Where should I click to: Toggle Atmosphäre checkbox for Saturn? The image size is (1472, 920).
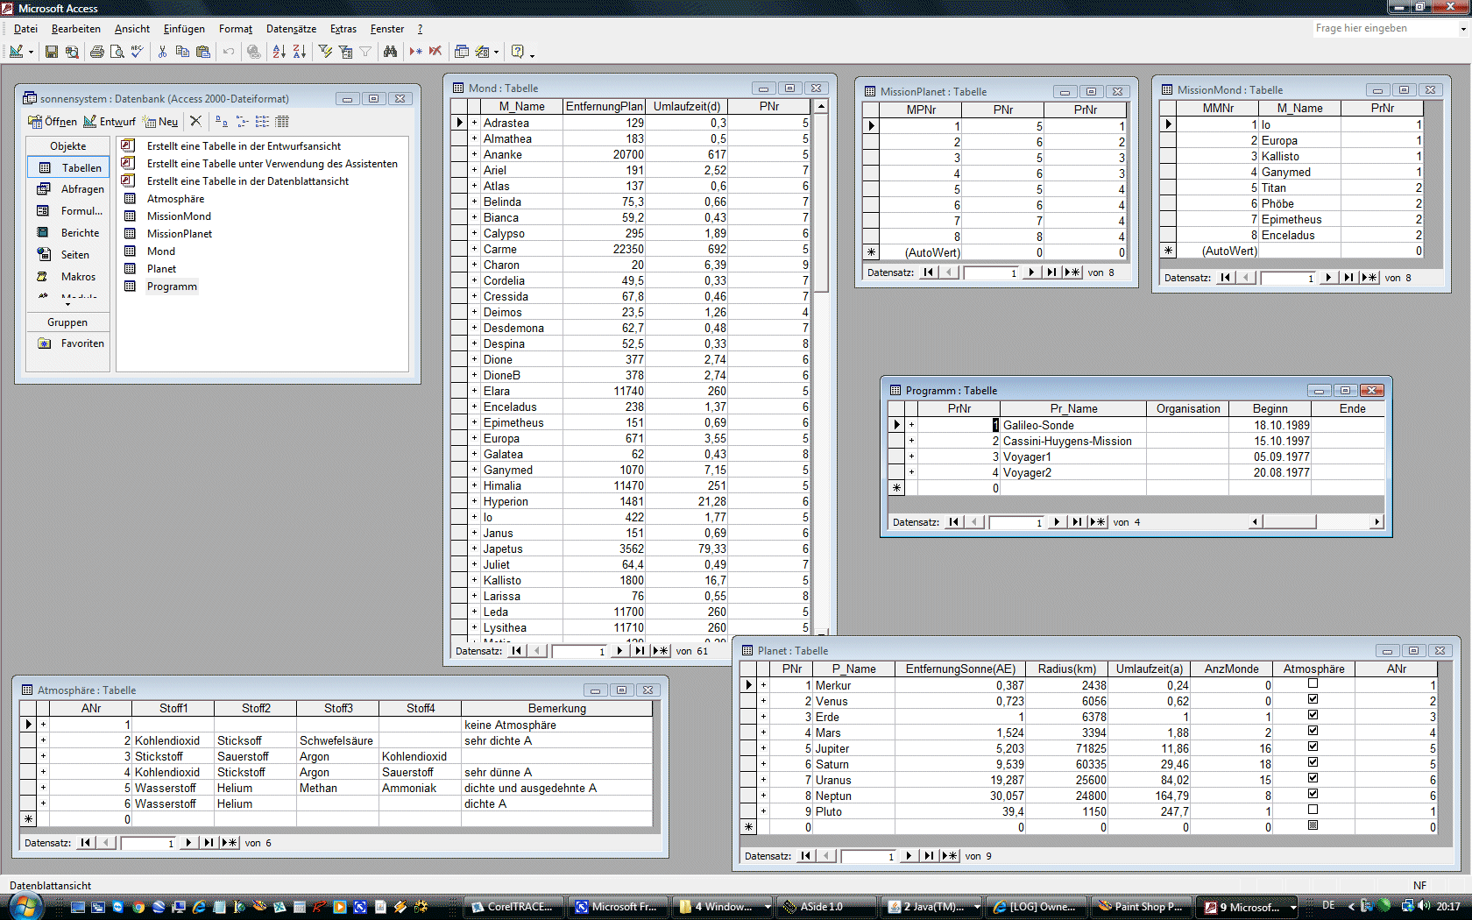(x=1313, y=762)
